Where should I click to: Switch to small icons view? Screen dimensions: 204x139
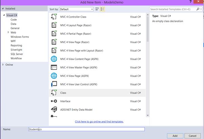coord(97,9)
